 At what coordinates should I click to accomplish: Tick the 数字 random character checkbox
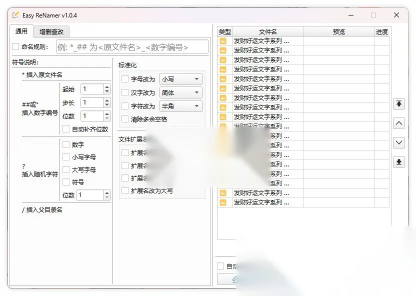[x=66, y=144]
